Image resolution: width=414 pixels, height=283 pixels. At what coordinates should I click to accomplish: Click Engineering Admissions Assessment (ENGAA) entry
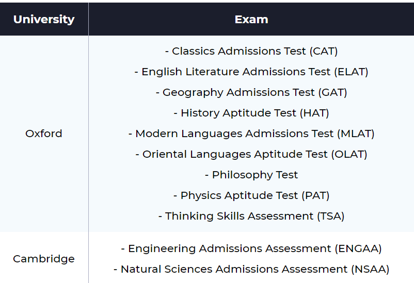pos(251,248)
